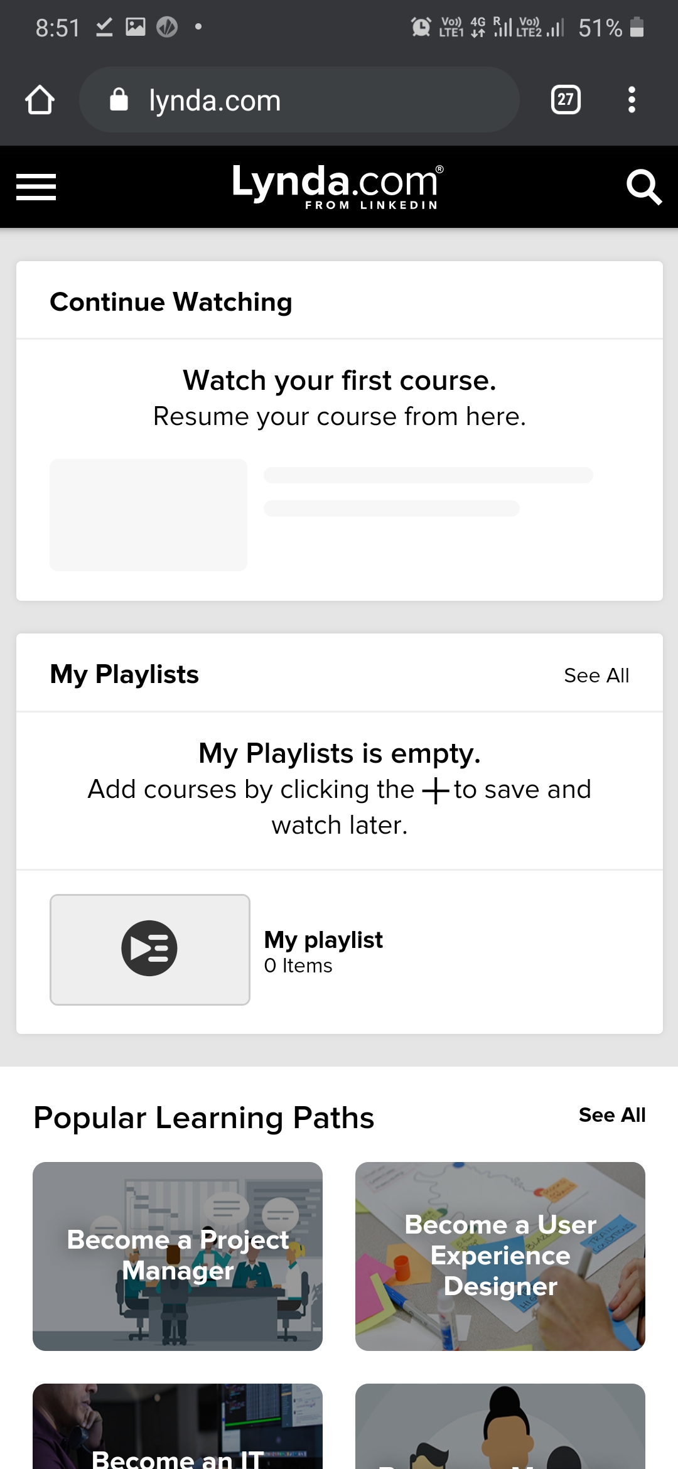Click the Continue Watching placeholder thumbnail
This screenshot has width=678, height=1469.
pyautogui.click(x=148, y=515)
